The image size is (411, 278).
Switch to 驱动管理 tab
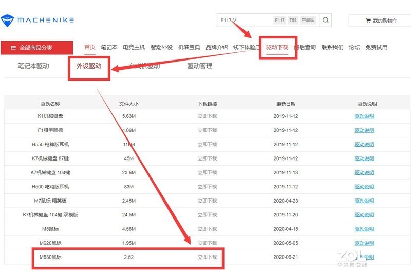pyautogui.click(x=200, y=66)
